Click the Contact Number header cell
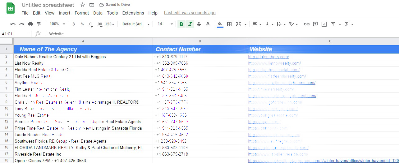 click(x=200, y=49)
